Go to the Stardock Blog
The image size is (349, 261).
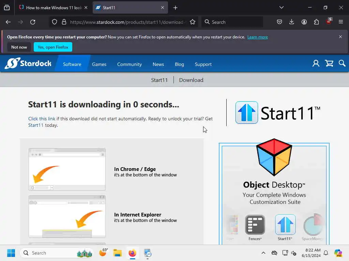[179, 64]
